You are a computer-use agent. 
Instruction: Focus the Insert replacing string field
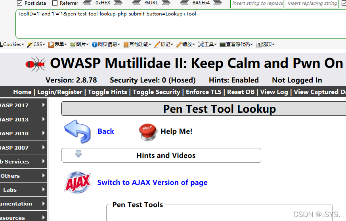click(312, 4)
